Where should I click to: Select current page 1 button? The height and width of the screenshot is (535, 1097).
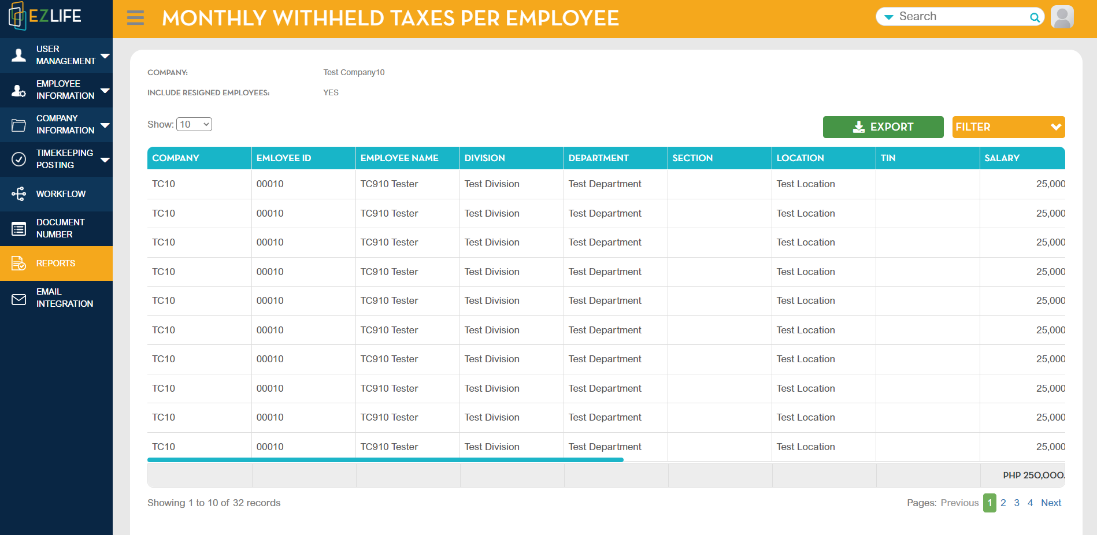989,503
